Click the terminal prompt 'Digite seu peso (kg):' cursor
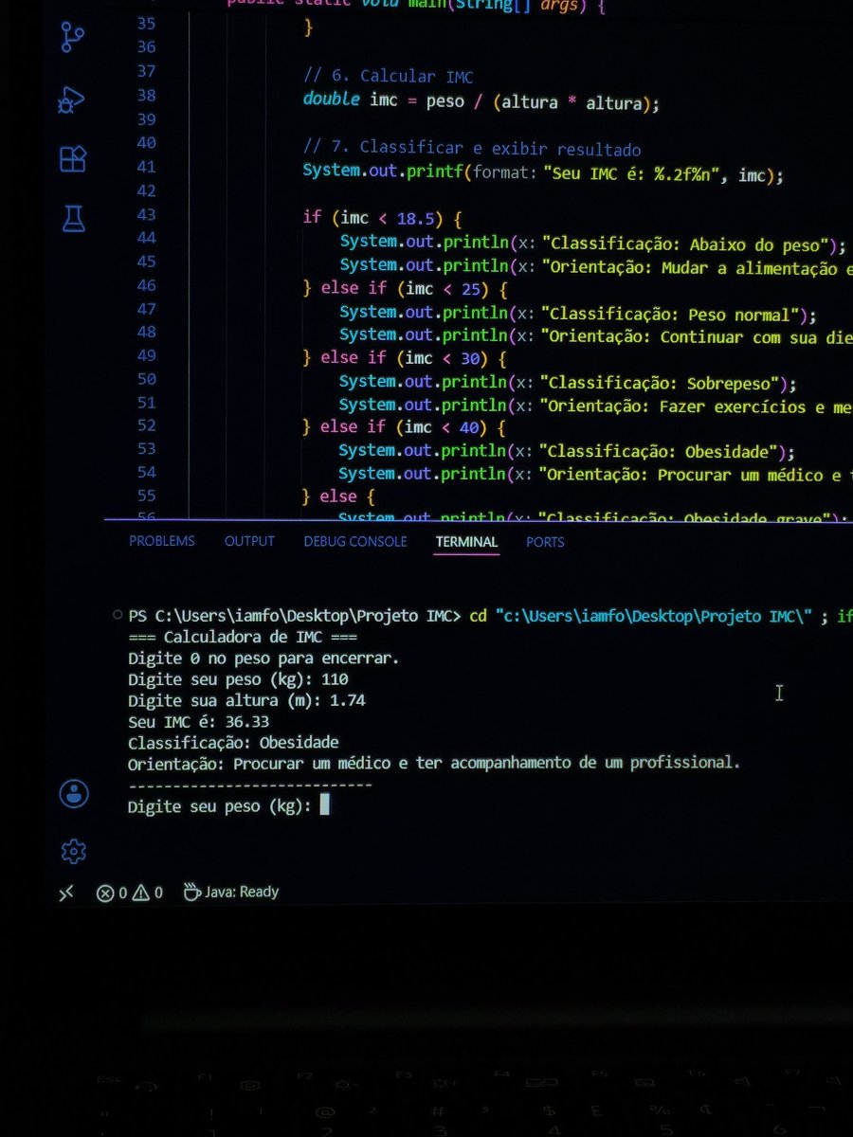This screenshot has height=1137, width=853. [x=324, y=805]
